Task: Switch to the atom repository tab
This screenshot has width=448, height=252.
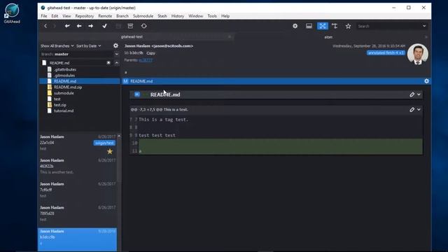Action: [328, 37]
